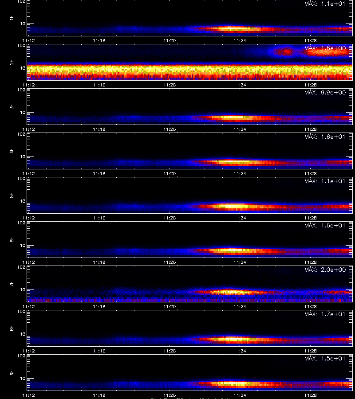Image resolution: width=355 pixels, height=399 pixels.
Task: Select the '100' y-axis label of the 7F panel
Action: pos(21,267)
